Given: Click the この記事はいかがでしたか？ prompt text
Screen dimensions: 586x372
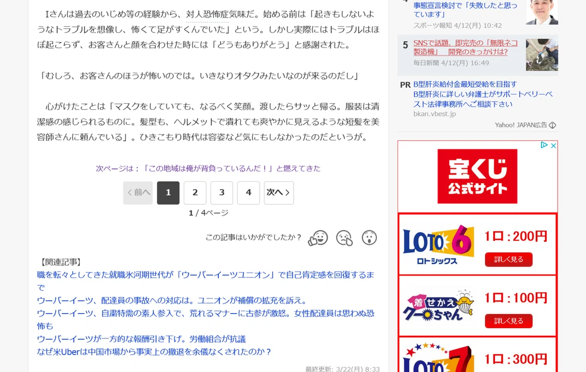Looking at the screenshot, I should coord(254,237).
